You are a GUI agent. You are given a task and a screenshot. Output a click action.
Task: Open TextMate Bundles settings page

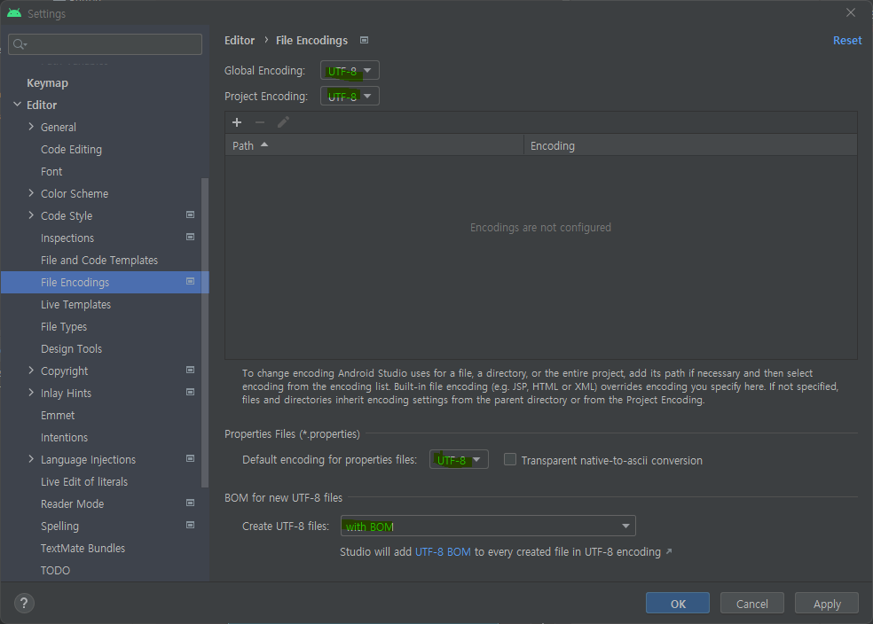point(83,548)
